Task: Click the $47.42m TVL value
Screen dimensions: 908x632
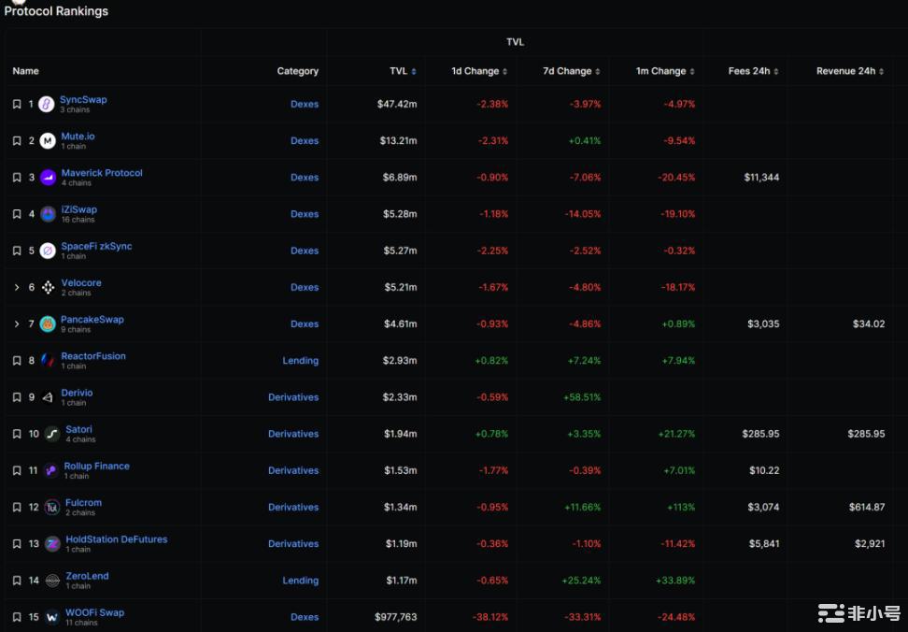Action: coord(397,105)
